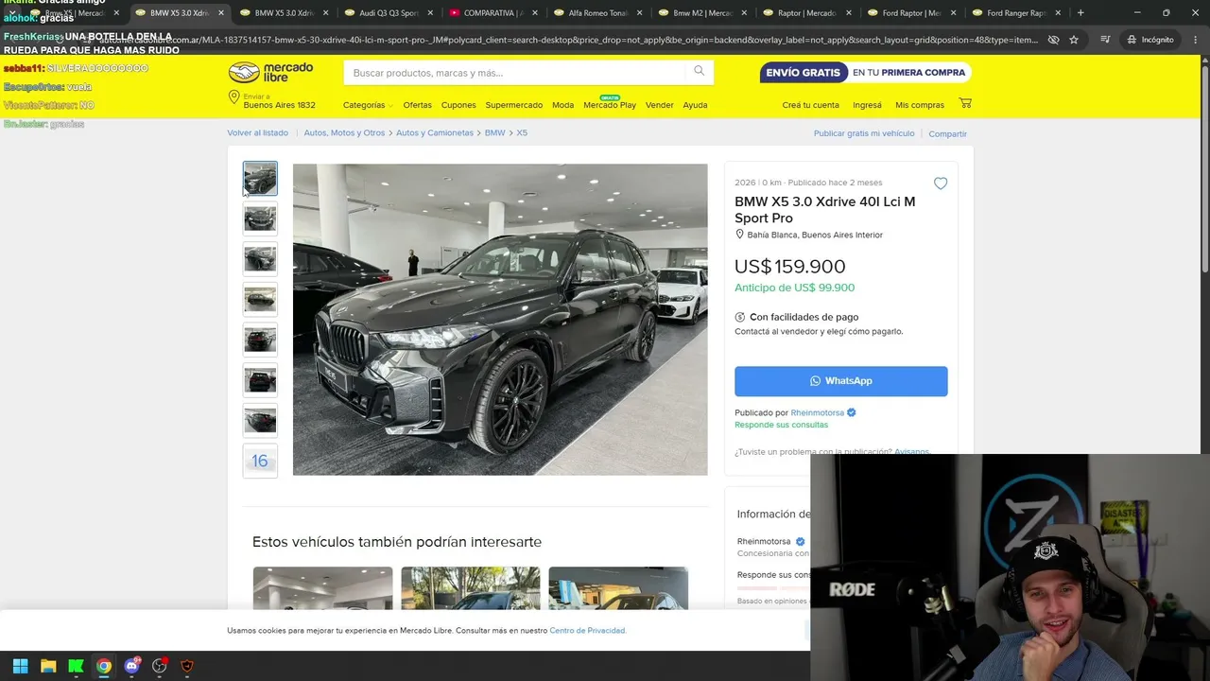
Task: Open Rheinmotorsa seller link under Publicado por
Action: (x=819, y=413)
